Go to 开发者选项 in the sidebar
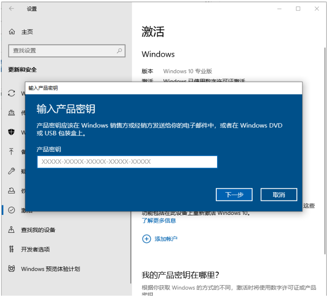This screenshot has height=297, width=327. tap(35, 249)
